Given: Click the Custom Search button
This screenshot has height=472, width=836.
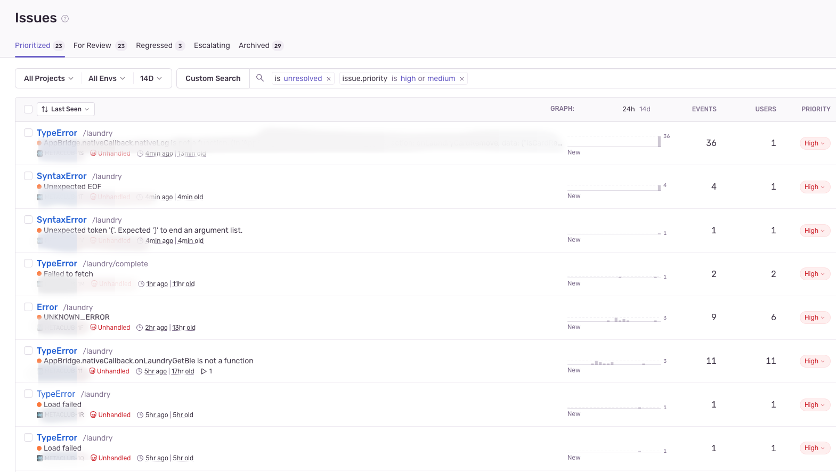Looking at the screenshot, I should pyautogui.click(x=213, y=78).
